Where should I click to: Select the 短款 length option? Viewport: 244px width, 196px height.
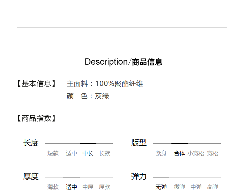[53, 153]
